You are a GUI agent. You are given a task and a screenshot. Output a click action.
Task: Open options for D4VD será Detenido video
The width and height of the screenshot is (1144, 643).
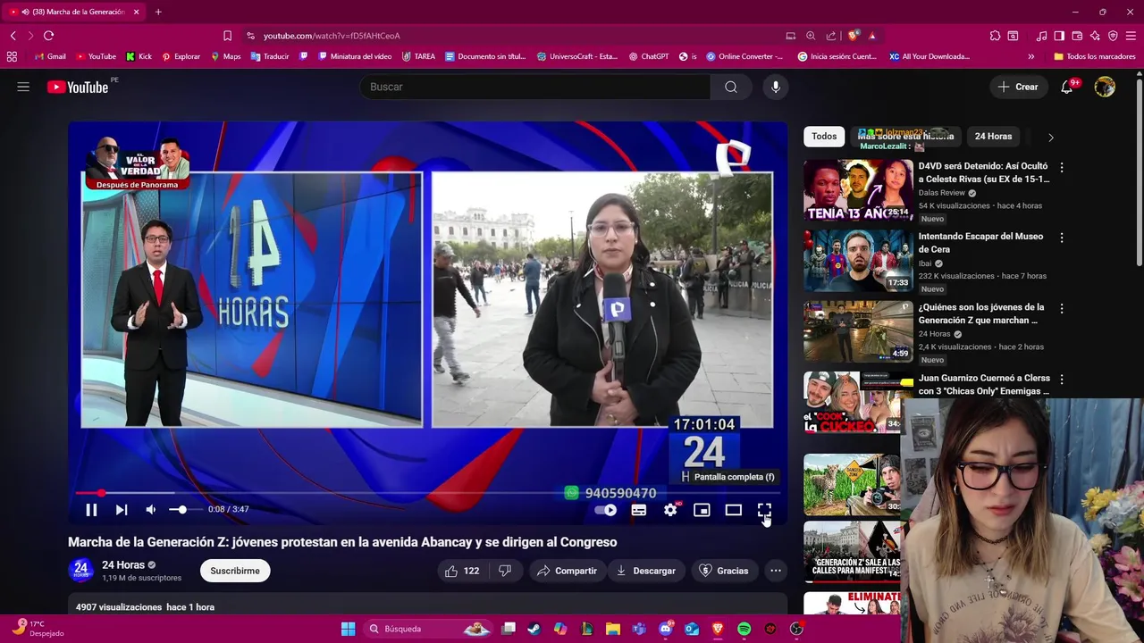tap(1062, 168)
